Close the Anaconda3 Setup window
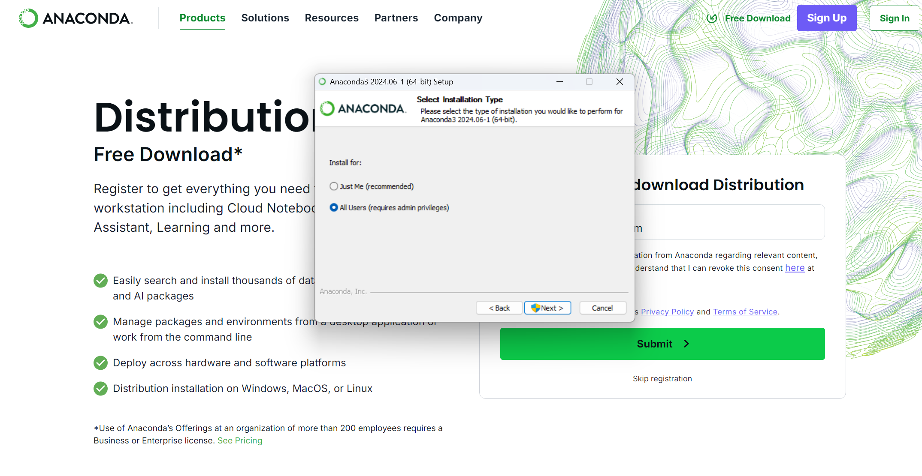Screen dimensions: 922x476 click(620, 82)
